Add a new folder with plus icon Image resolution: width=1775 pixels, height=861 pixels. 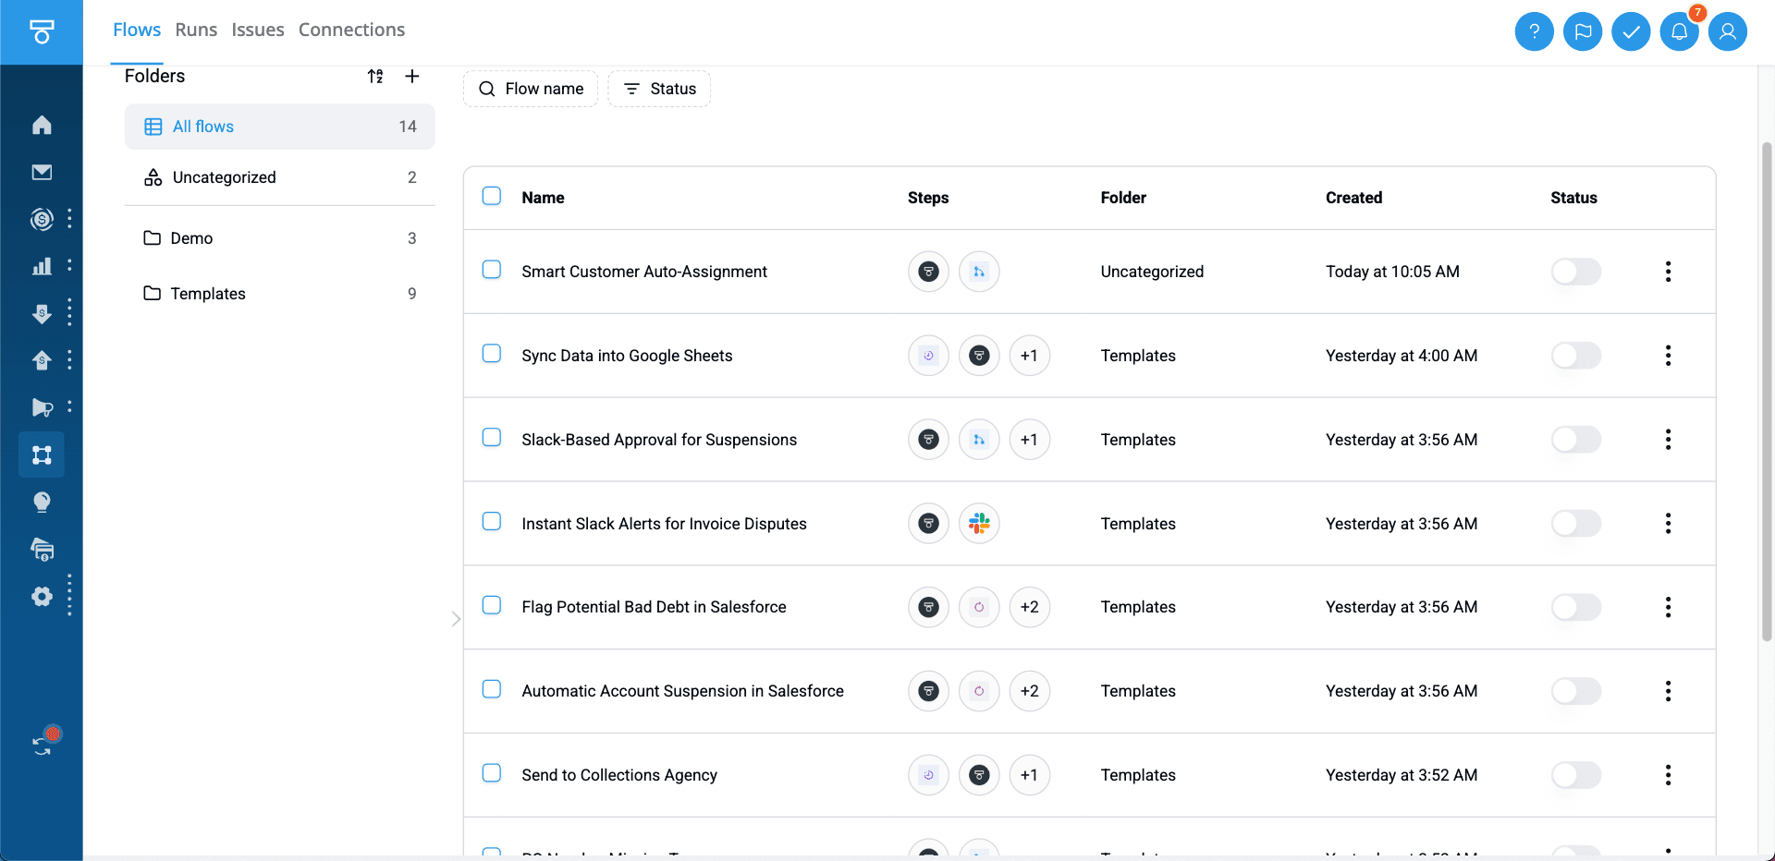pos(412,76)
